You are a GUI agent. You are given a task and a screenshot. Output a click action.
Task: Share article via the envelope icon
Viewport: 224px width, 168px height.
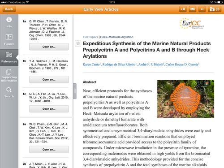193,9
